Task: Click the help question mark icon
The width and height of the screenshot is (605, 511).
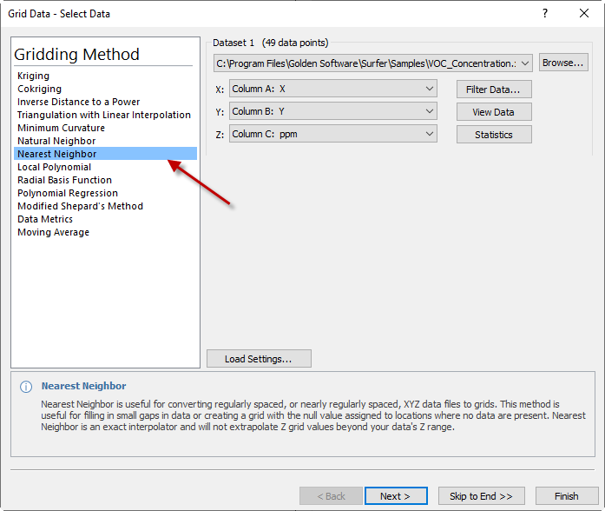Action: [545, 13]
